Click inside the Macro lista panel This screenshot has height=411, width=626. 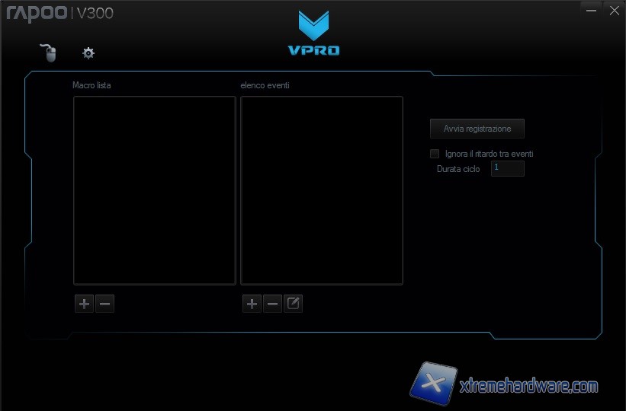click(154, 190)
